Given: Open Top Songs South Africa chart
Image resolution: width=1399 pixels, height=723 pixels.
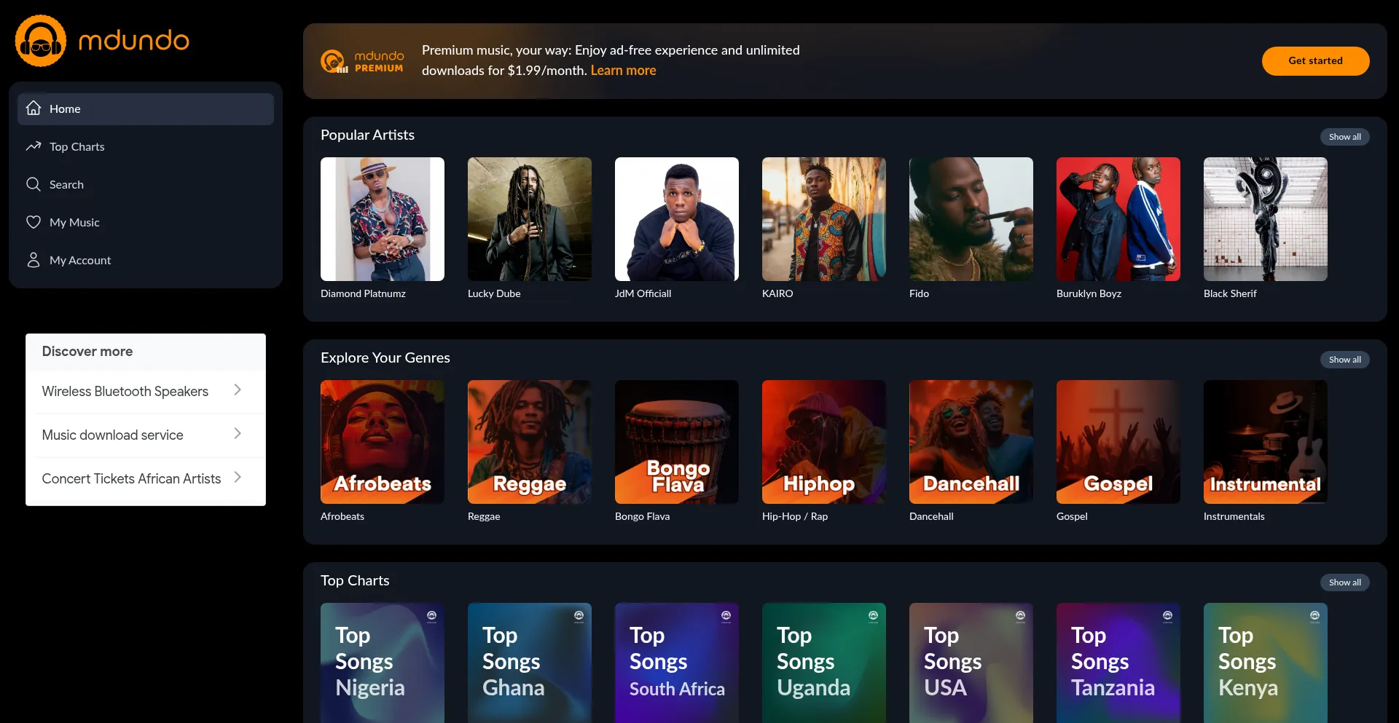Looking at the screenshot, I should 677,663.
